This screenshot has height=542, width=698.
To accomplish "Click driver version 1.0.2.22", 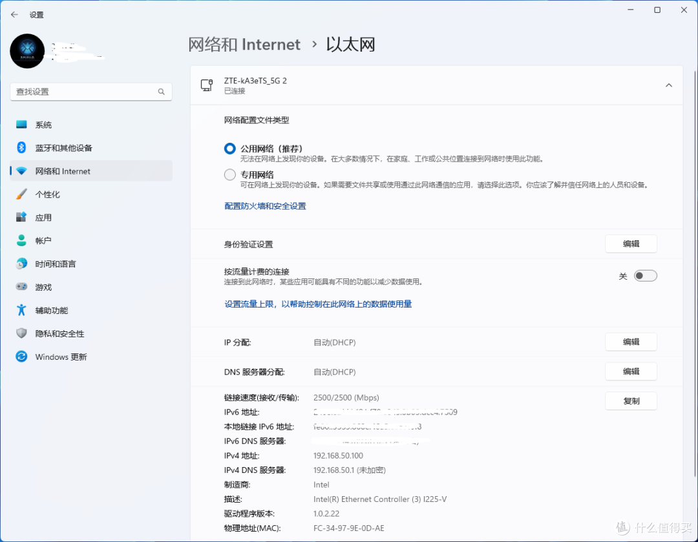I will 326,514.
